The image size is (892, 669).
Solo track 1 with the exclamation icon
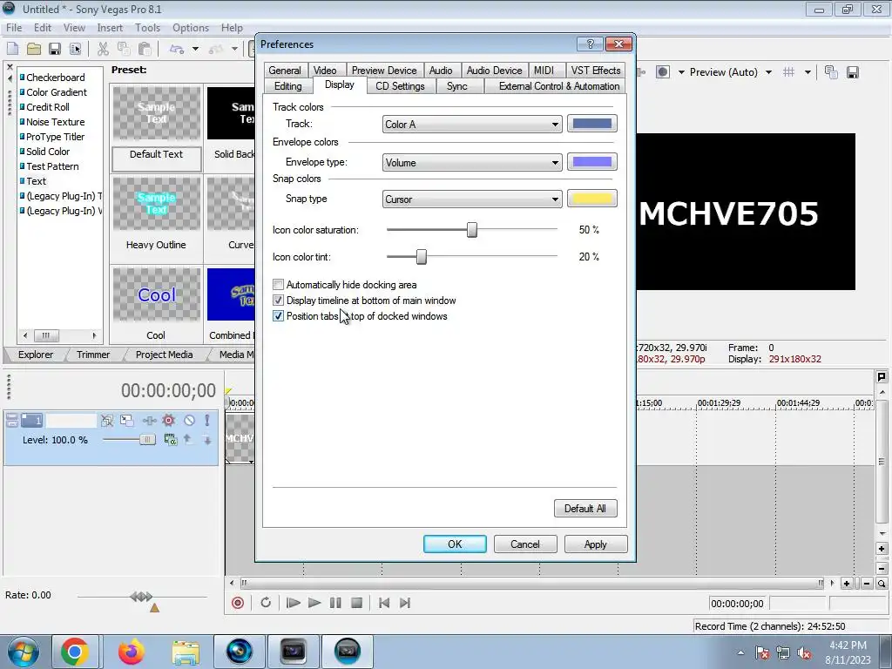[x=207, y=421]
